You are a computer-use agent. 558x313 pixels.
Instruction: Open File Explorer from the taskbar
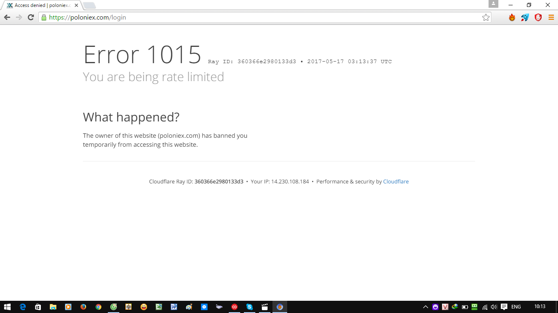coord(53,307)
